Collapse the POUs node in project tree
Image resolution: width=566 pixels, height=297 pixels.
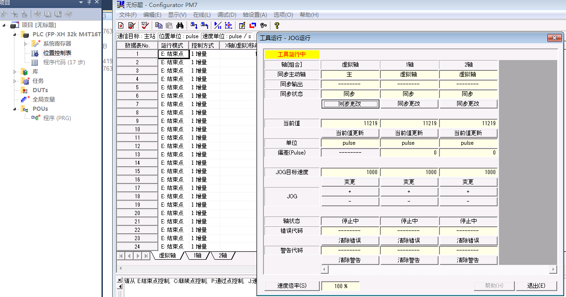click(x=15, y=109)
